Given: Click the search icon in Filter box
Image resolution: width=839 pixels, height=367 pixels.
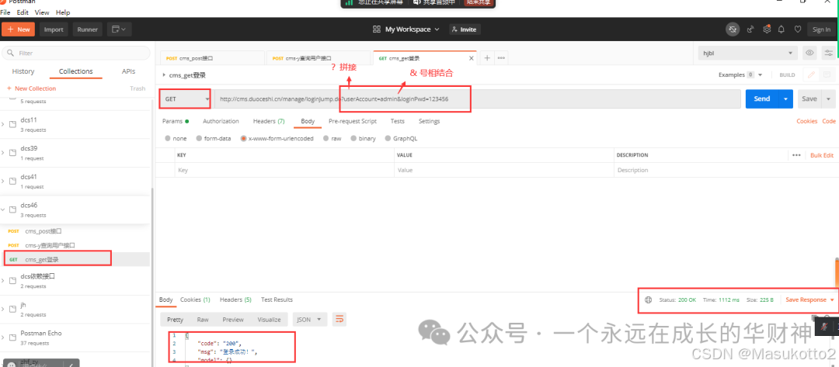Looking at the screenshot, I should click(11, 54).
